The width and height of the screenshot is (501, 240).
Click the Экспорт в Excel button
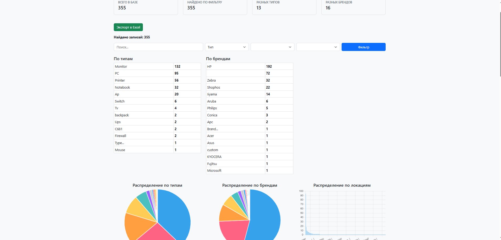[128, 27]
